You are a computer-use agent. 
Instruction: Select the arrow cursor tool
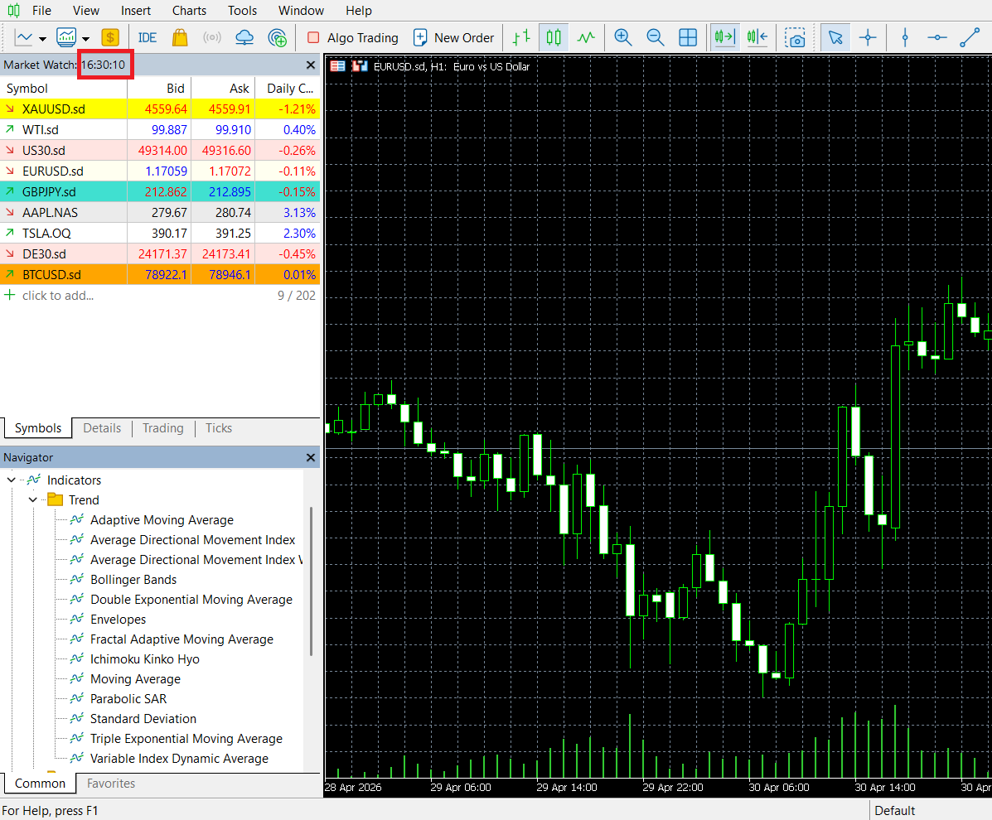pyautogui.click(x=835, y=38)
